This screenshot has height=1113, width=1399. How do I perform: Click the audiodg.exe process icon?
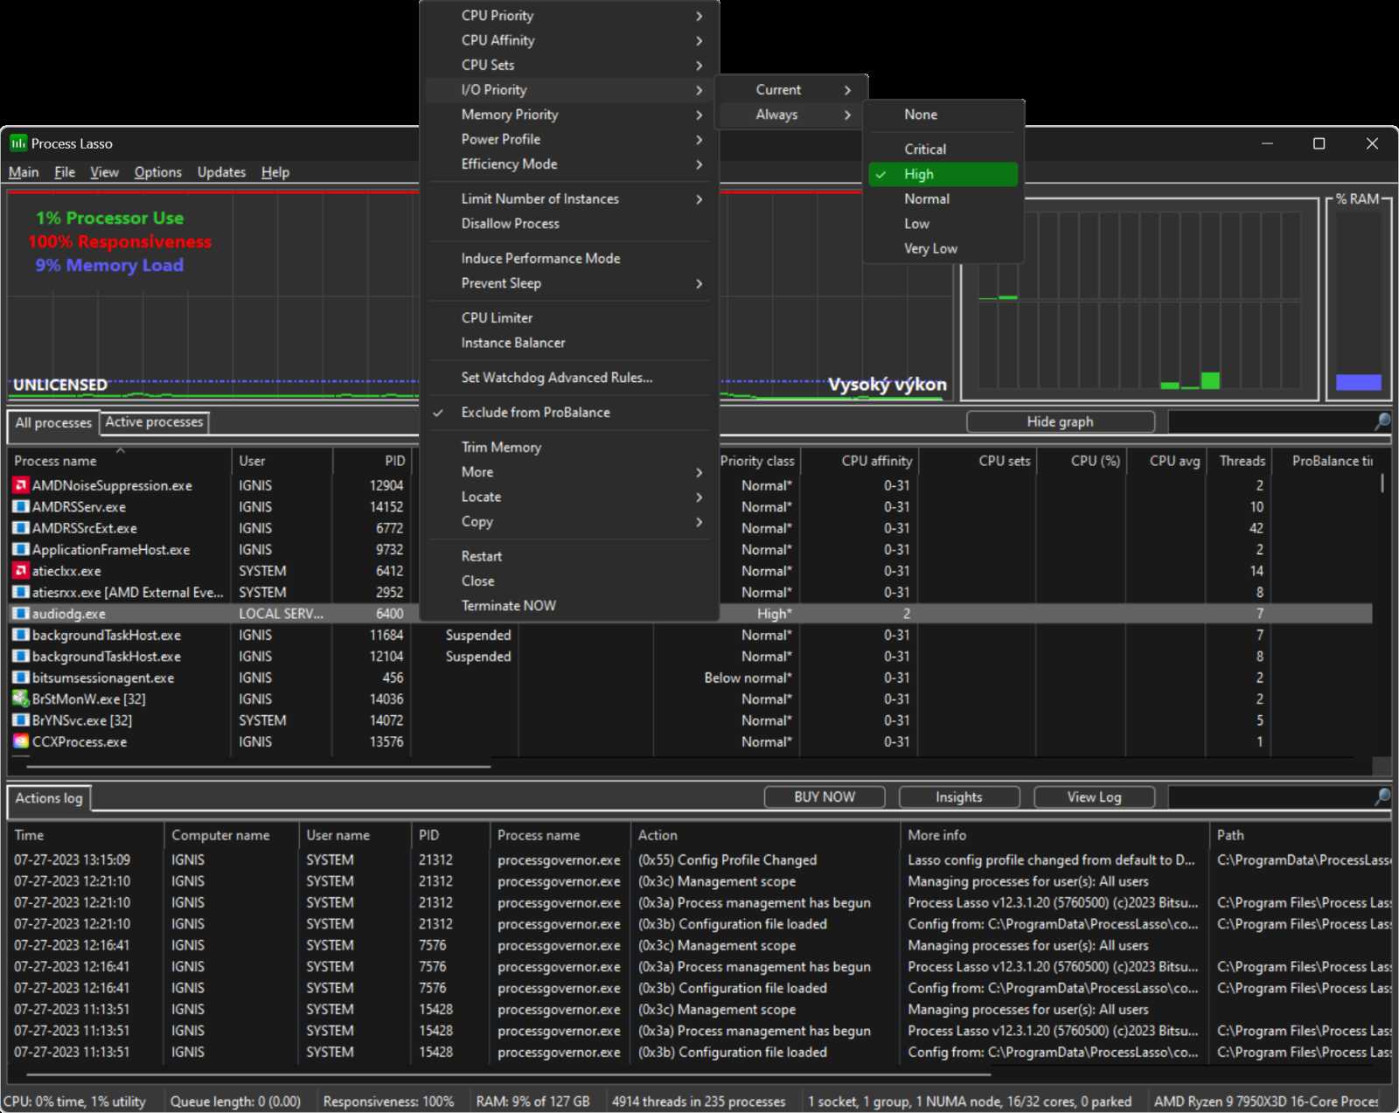tap(20, 614)
